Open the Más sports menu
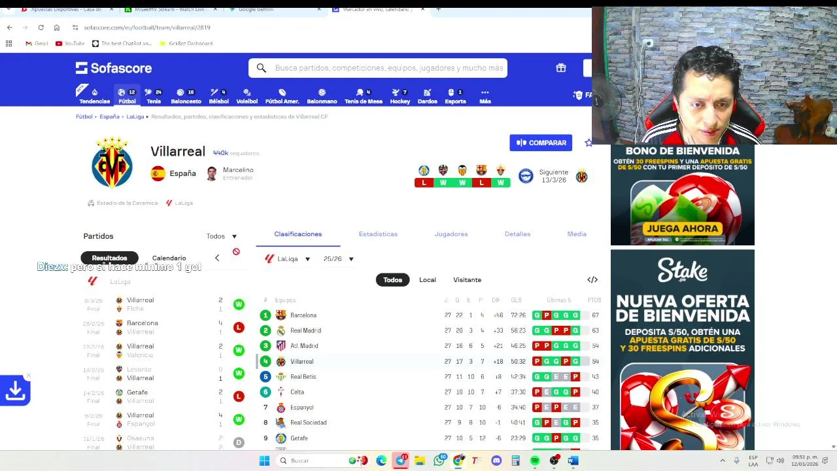The width and height of the screenshot is (837, 471). [485, 96]
